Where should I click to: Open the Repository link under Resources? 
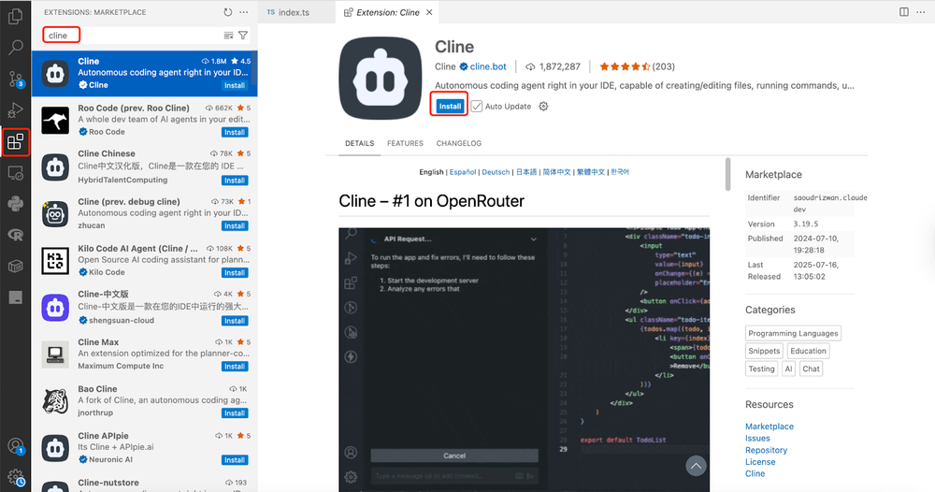click(x=766, y=450)
